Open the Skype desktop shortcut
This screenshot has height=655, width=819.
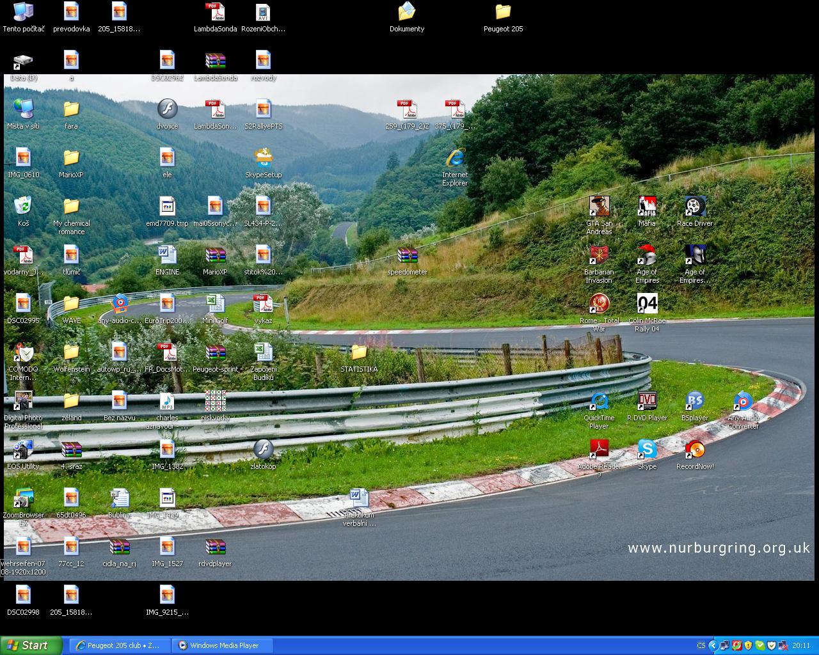coord(647,450)
